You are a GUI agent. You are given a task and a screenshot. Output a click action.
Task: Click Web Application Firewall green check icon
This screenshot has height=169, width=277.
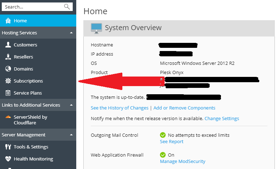tap(163, 155)
